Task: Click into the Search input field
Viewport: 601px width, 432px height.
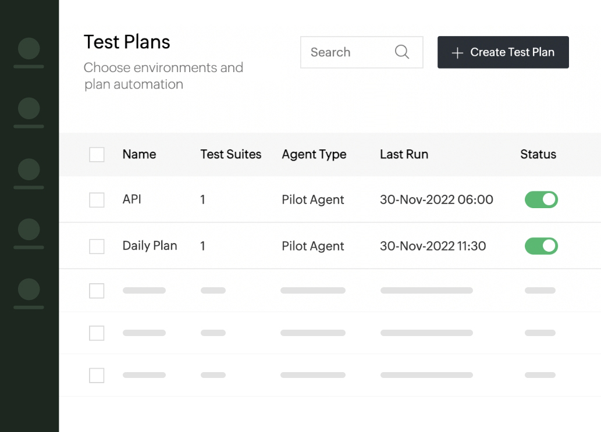Action: [346, 52]
